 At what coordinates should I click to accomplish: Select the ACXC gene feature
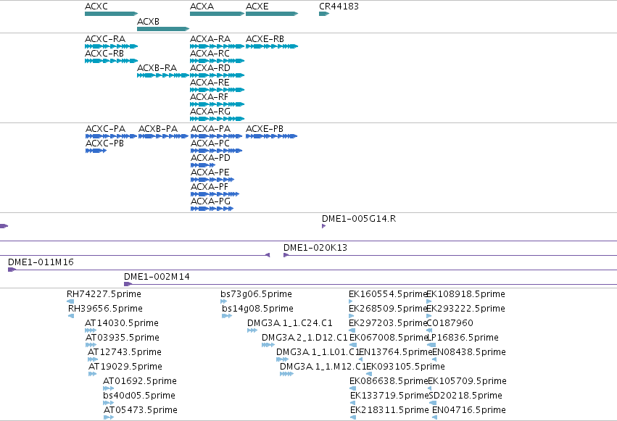[x=112, y=14]
